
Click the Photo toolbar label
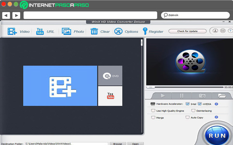coord(79,32)
